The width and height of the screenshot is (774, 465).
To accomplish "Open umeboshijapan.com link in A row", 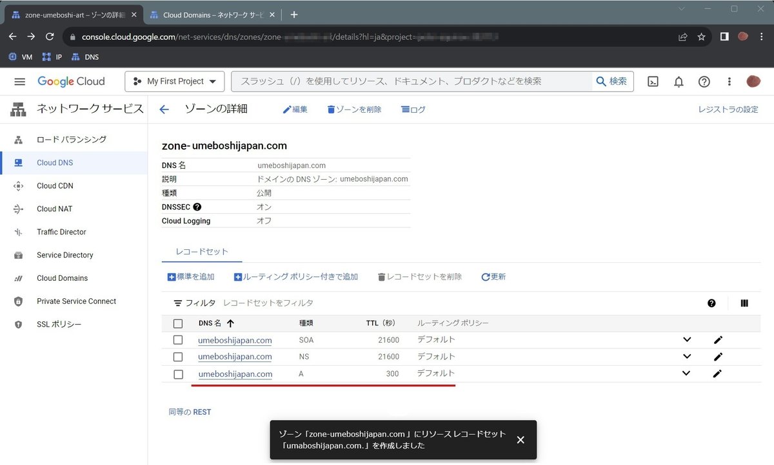I will point(235,374).
